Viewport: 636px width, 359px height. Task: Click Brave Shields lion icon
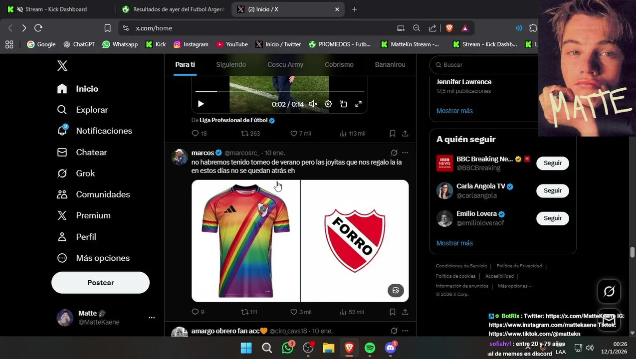pyautogui.click(x=449, y=28)
